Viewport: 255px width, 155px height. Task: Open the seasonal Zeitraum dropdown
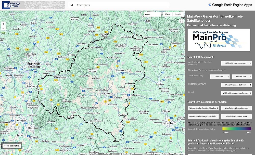[236, 85]
